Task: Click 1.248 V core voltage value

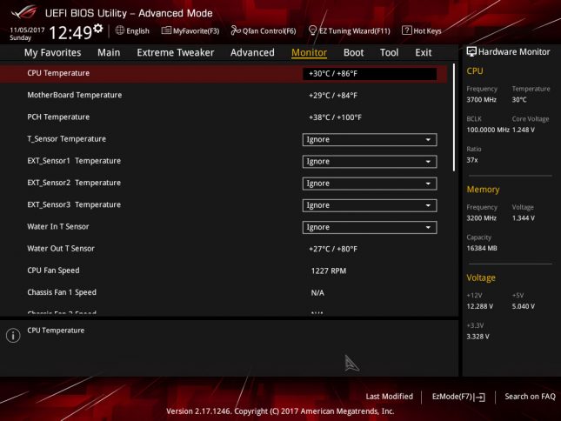Action: [523, 130]
